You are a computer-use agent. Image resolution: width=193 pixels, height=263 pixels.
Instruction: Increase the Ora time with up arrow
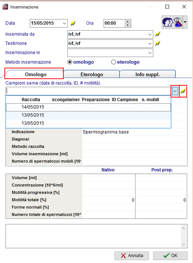coord(128,22)
